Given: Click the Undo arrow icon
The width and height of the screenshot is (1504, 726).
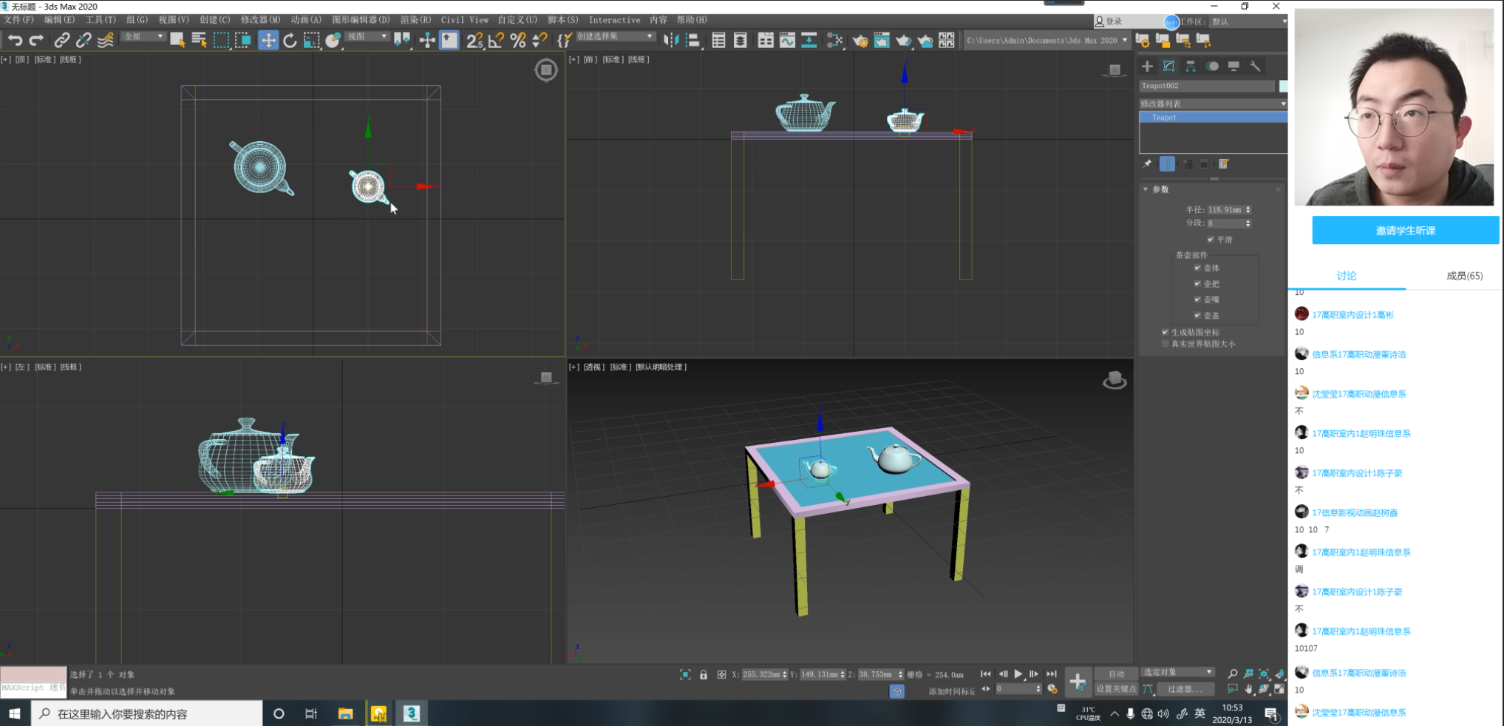Looking at the screenshot, I should 15,40.
